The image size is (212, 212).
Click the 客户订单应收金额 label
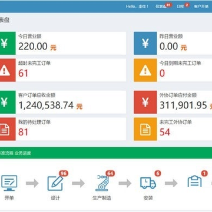[x=37, y=95]
